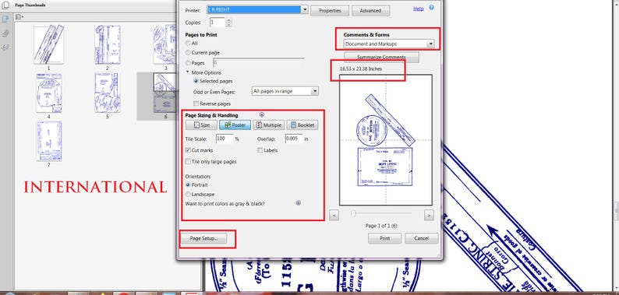619x295 pixels.
Task: Click into the Pages range field
Action: click(259, 63)
